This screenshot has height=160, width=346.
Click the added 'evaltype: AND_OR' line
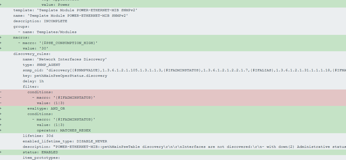46,108
